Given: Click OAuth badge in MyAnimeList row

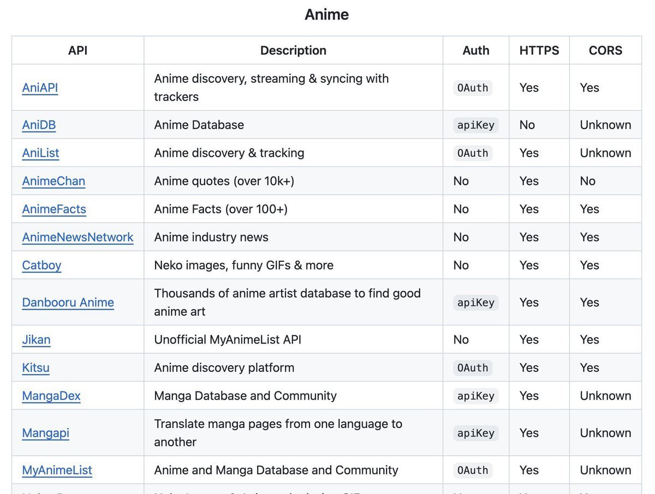Looking at the screenshot, I should pos(473,470).
